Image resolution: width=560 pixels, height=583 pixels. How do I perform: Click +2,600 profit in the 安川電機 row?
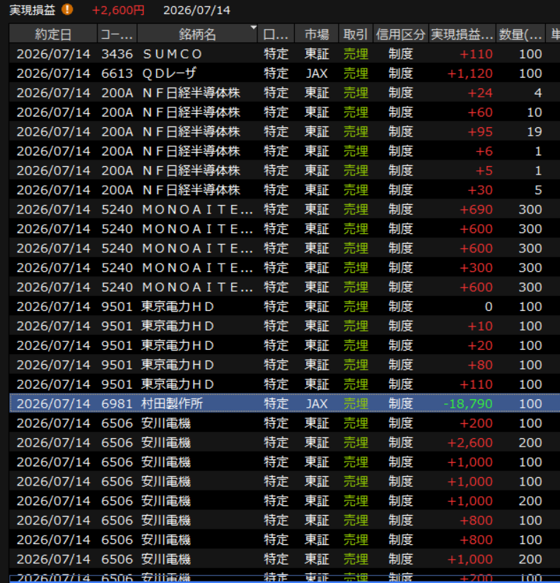point(469,442)
